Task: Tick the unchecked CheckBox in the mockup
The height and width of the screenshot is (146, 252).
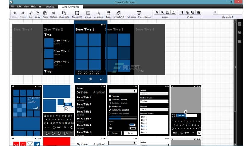Action: [110, 96]
